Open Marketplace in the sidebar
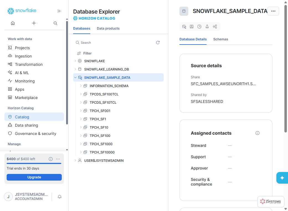The height and width of the screenshot is (211, 288). coord(34,97)
